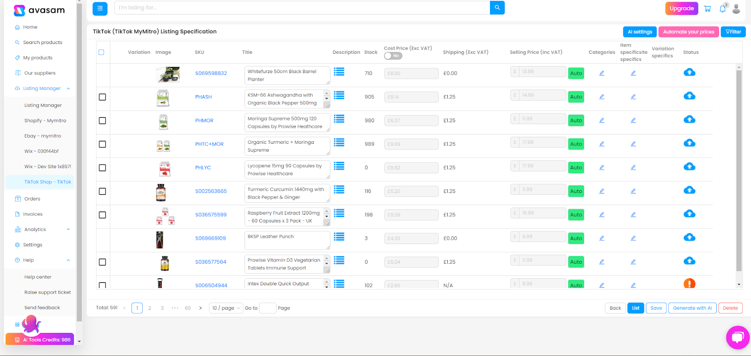Open the chat support bubble
Screen dimensions: 751x356
click(x=737, y=337)
